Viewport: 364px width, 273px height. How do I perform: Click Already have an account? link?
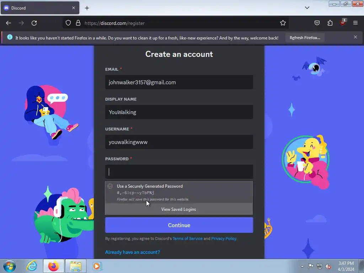(133, 252)
